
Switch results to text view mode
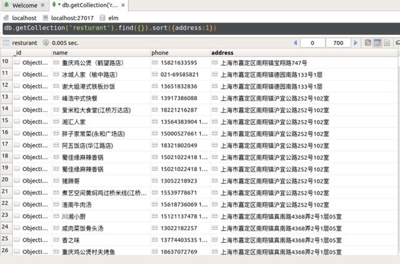pos(387,42)
